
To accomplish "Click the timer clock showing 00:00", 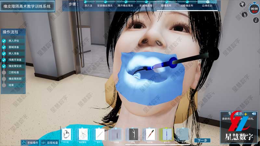I will click(x=254, y=8).
